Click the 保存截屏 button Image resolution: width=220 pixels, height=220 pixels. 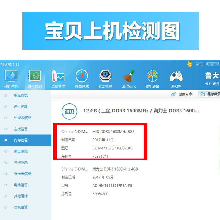[x=209, y=94]
